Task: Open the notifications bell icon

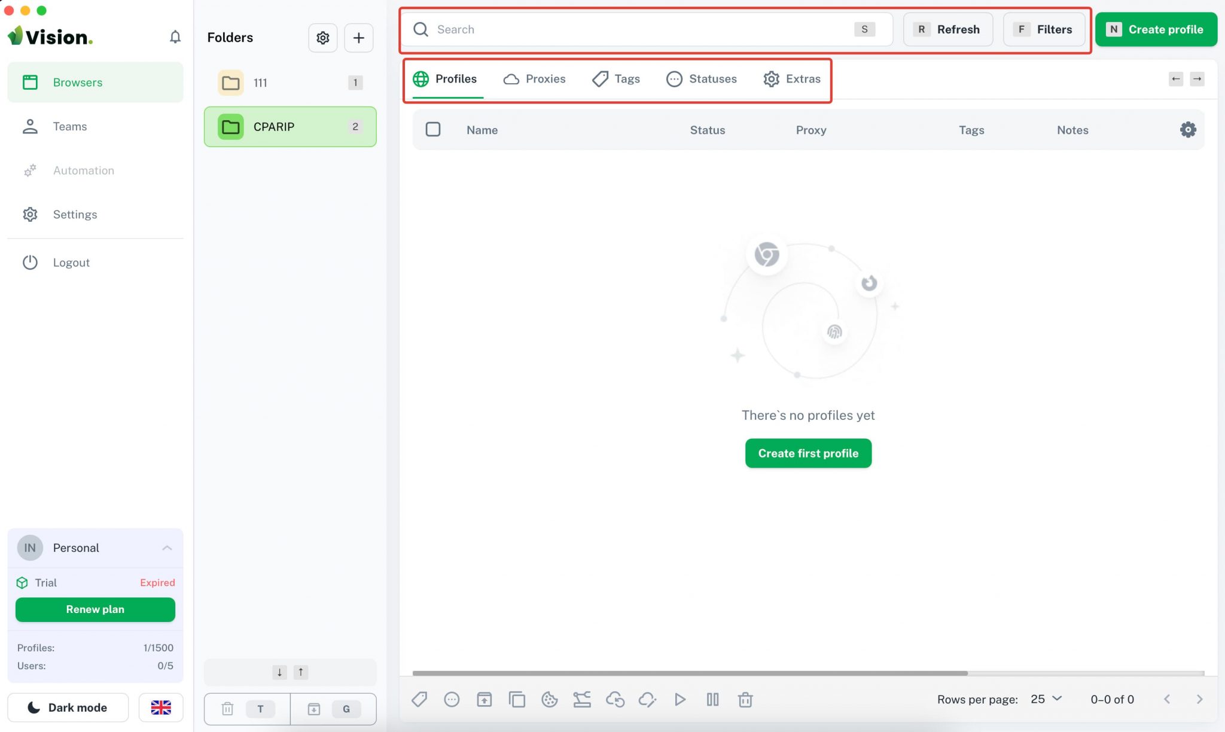Action: (175, 36)
